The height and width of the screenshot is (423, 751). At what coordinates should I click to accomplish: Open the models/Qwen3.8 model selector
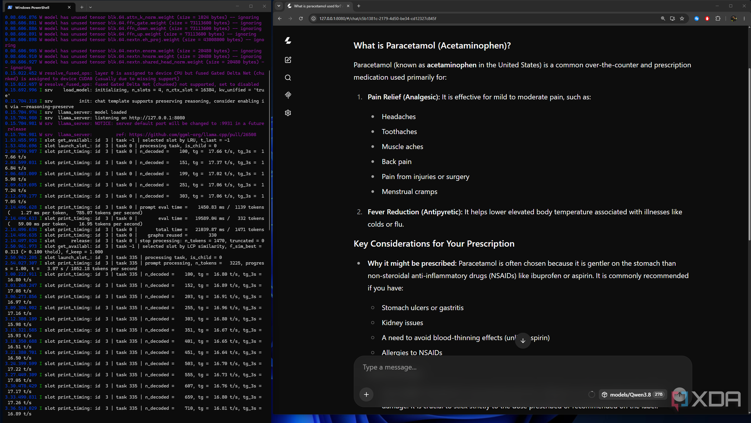(633, 394)
